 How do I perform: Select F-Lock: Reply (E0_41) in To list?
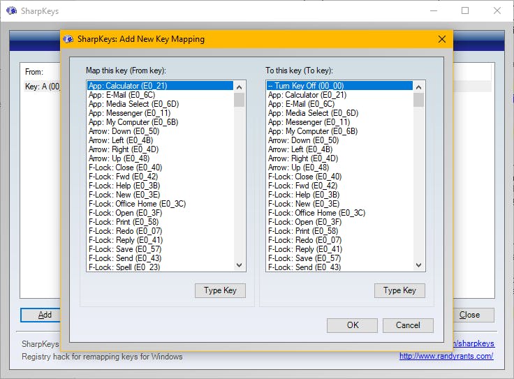tap(339, 249)
